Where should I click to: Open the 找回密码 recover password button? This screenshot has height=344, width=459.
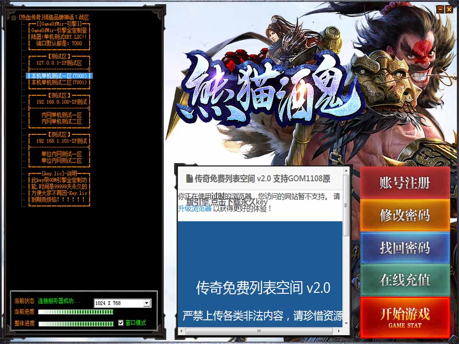click(405, 248)
